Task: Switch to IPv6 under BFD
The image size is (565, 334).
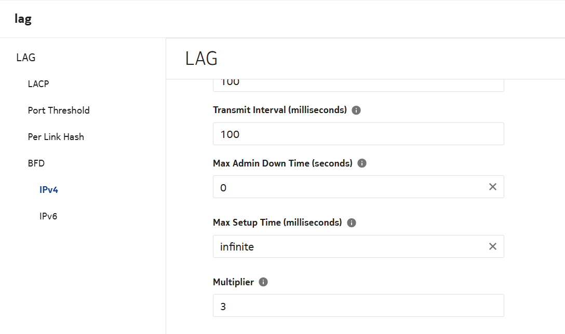Action: coord(48,216)
